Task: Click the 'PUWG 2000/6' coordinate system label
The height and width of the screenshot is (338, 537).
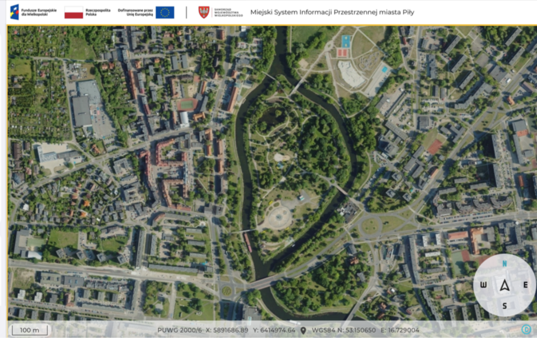Action: coord(180,330)
